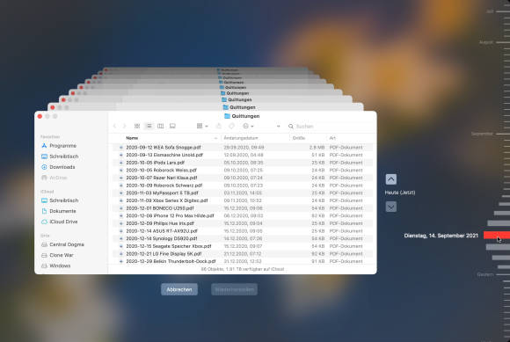Click the Tags icon in the toolbar

pyautogui.click(x=231, y=126)
